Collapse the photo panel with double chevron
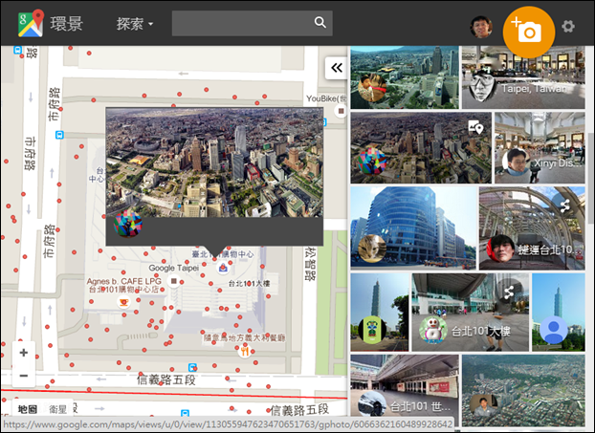 point(336,68)
